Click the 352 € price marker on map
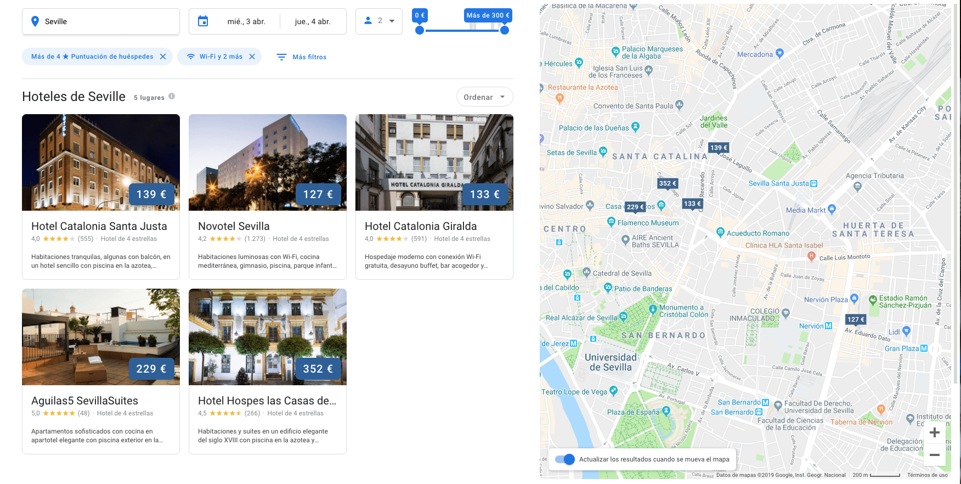Image resolution: width=961 pixels, height=484 pixels. pyautogui.click(x=668, y=184)
